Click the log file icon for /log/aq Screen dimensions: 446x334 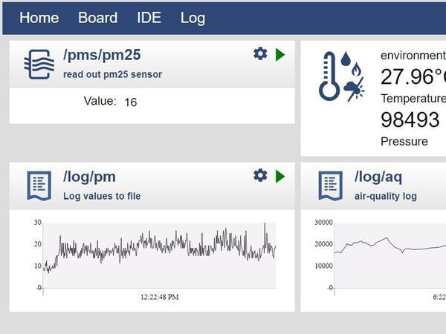[x=331, y=186]
